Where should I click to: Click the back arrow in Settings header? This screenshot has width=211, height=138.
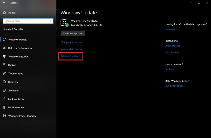tap(4, 3)
